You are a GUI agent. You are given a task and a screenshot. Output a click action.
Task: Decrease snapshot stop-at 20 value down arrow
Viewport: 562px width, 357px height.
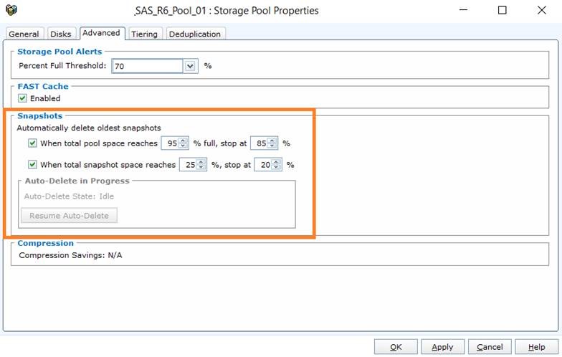coord(276,167)
